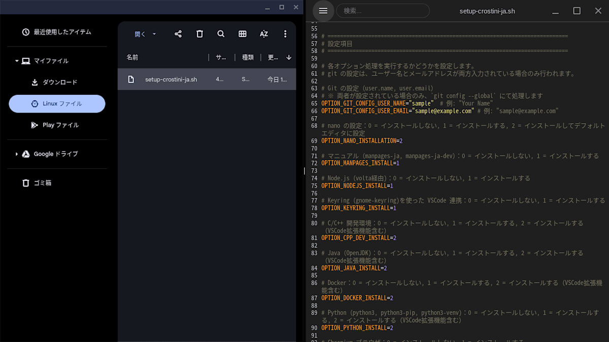Click the trash icon beside ゴミ箱
The image size is (609, 342).
26,183
